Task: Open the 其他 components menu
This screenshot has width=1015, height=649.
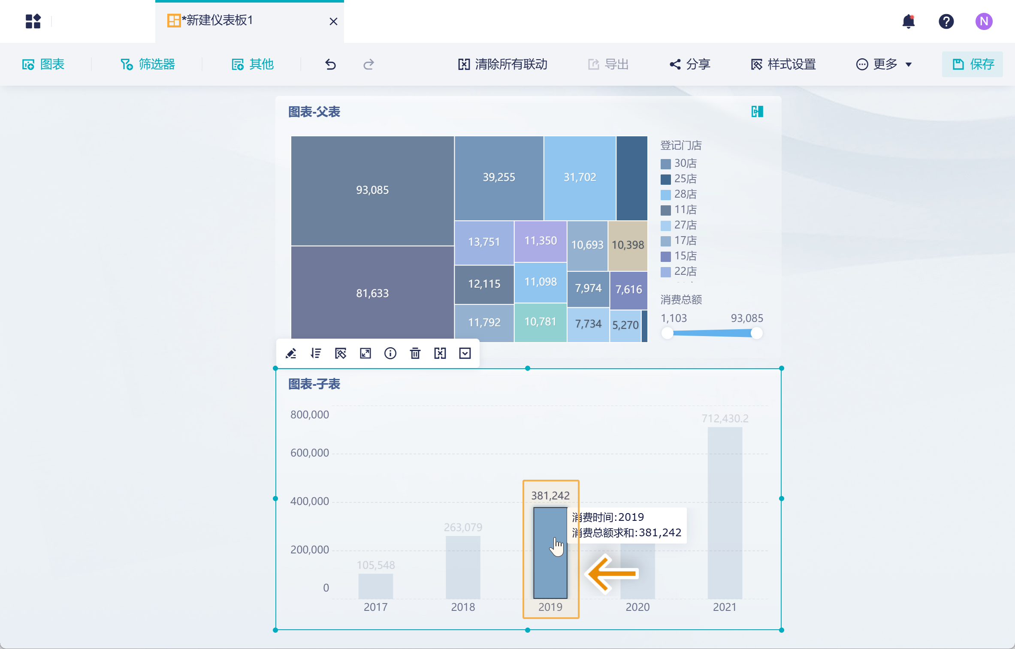Action: (x=252, y=64)
